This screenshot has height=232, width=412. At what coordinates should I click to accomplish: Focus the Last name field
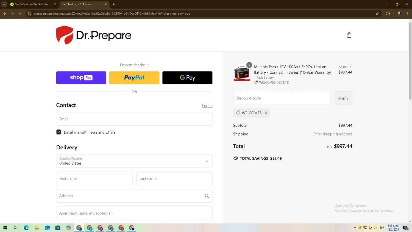click(x=174, y=178)
